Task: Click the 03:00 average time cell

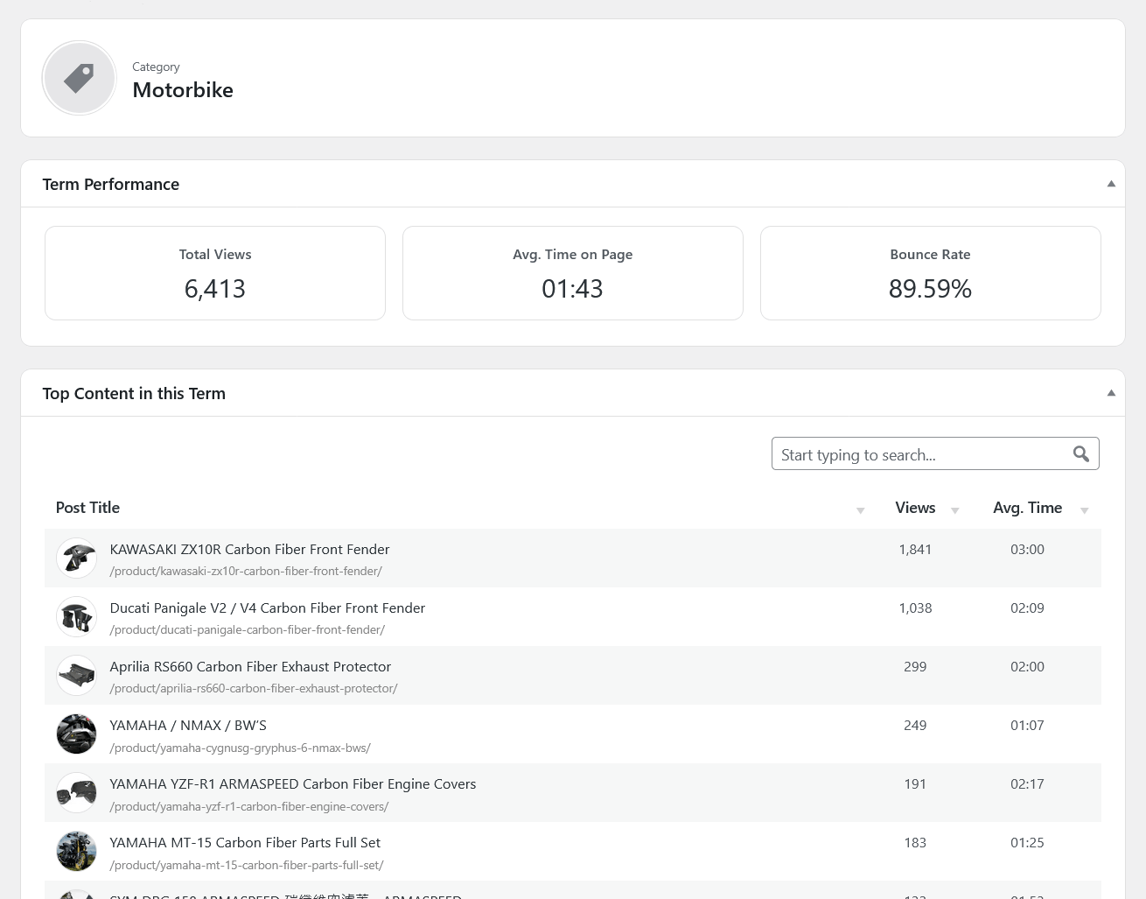Action: 1027,549
